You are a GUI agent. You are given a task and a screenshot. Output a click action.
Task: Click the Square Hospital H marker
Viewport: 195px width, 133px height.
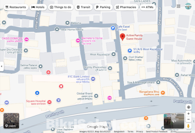49,102
